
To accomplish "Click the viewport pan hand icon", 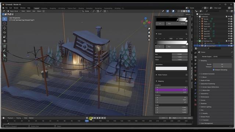I will [x=149, y=32].
